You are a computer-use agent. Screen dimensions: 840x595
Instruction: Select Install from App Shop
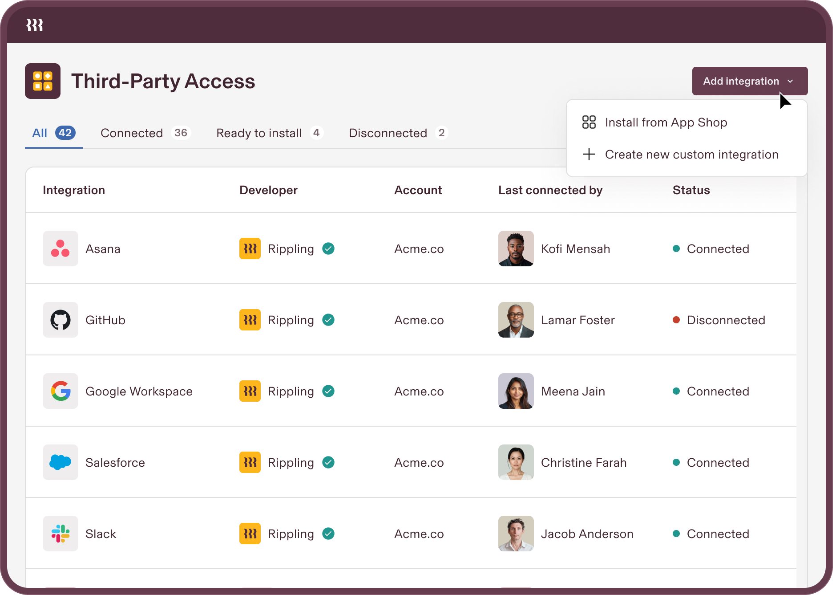[666, 122]
